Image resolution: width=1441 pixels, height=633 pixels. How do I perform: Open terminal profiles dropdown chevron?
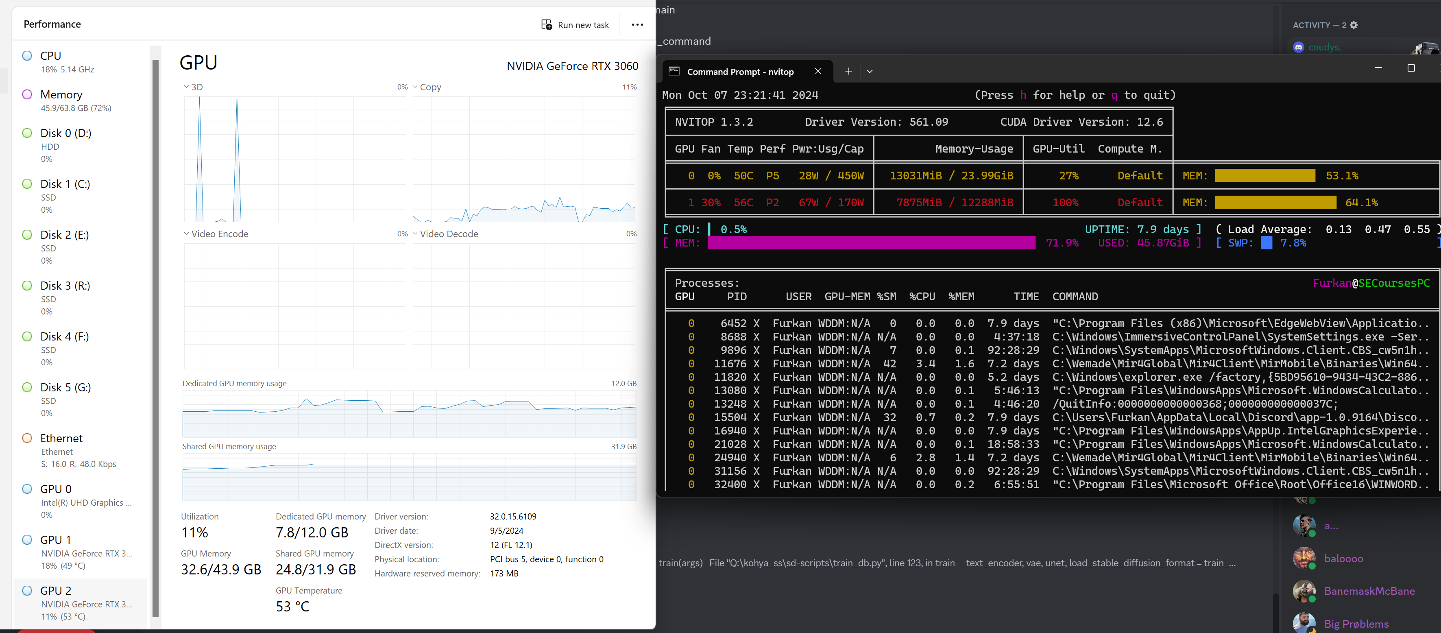pyautogui.click(x=869, y=71)
